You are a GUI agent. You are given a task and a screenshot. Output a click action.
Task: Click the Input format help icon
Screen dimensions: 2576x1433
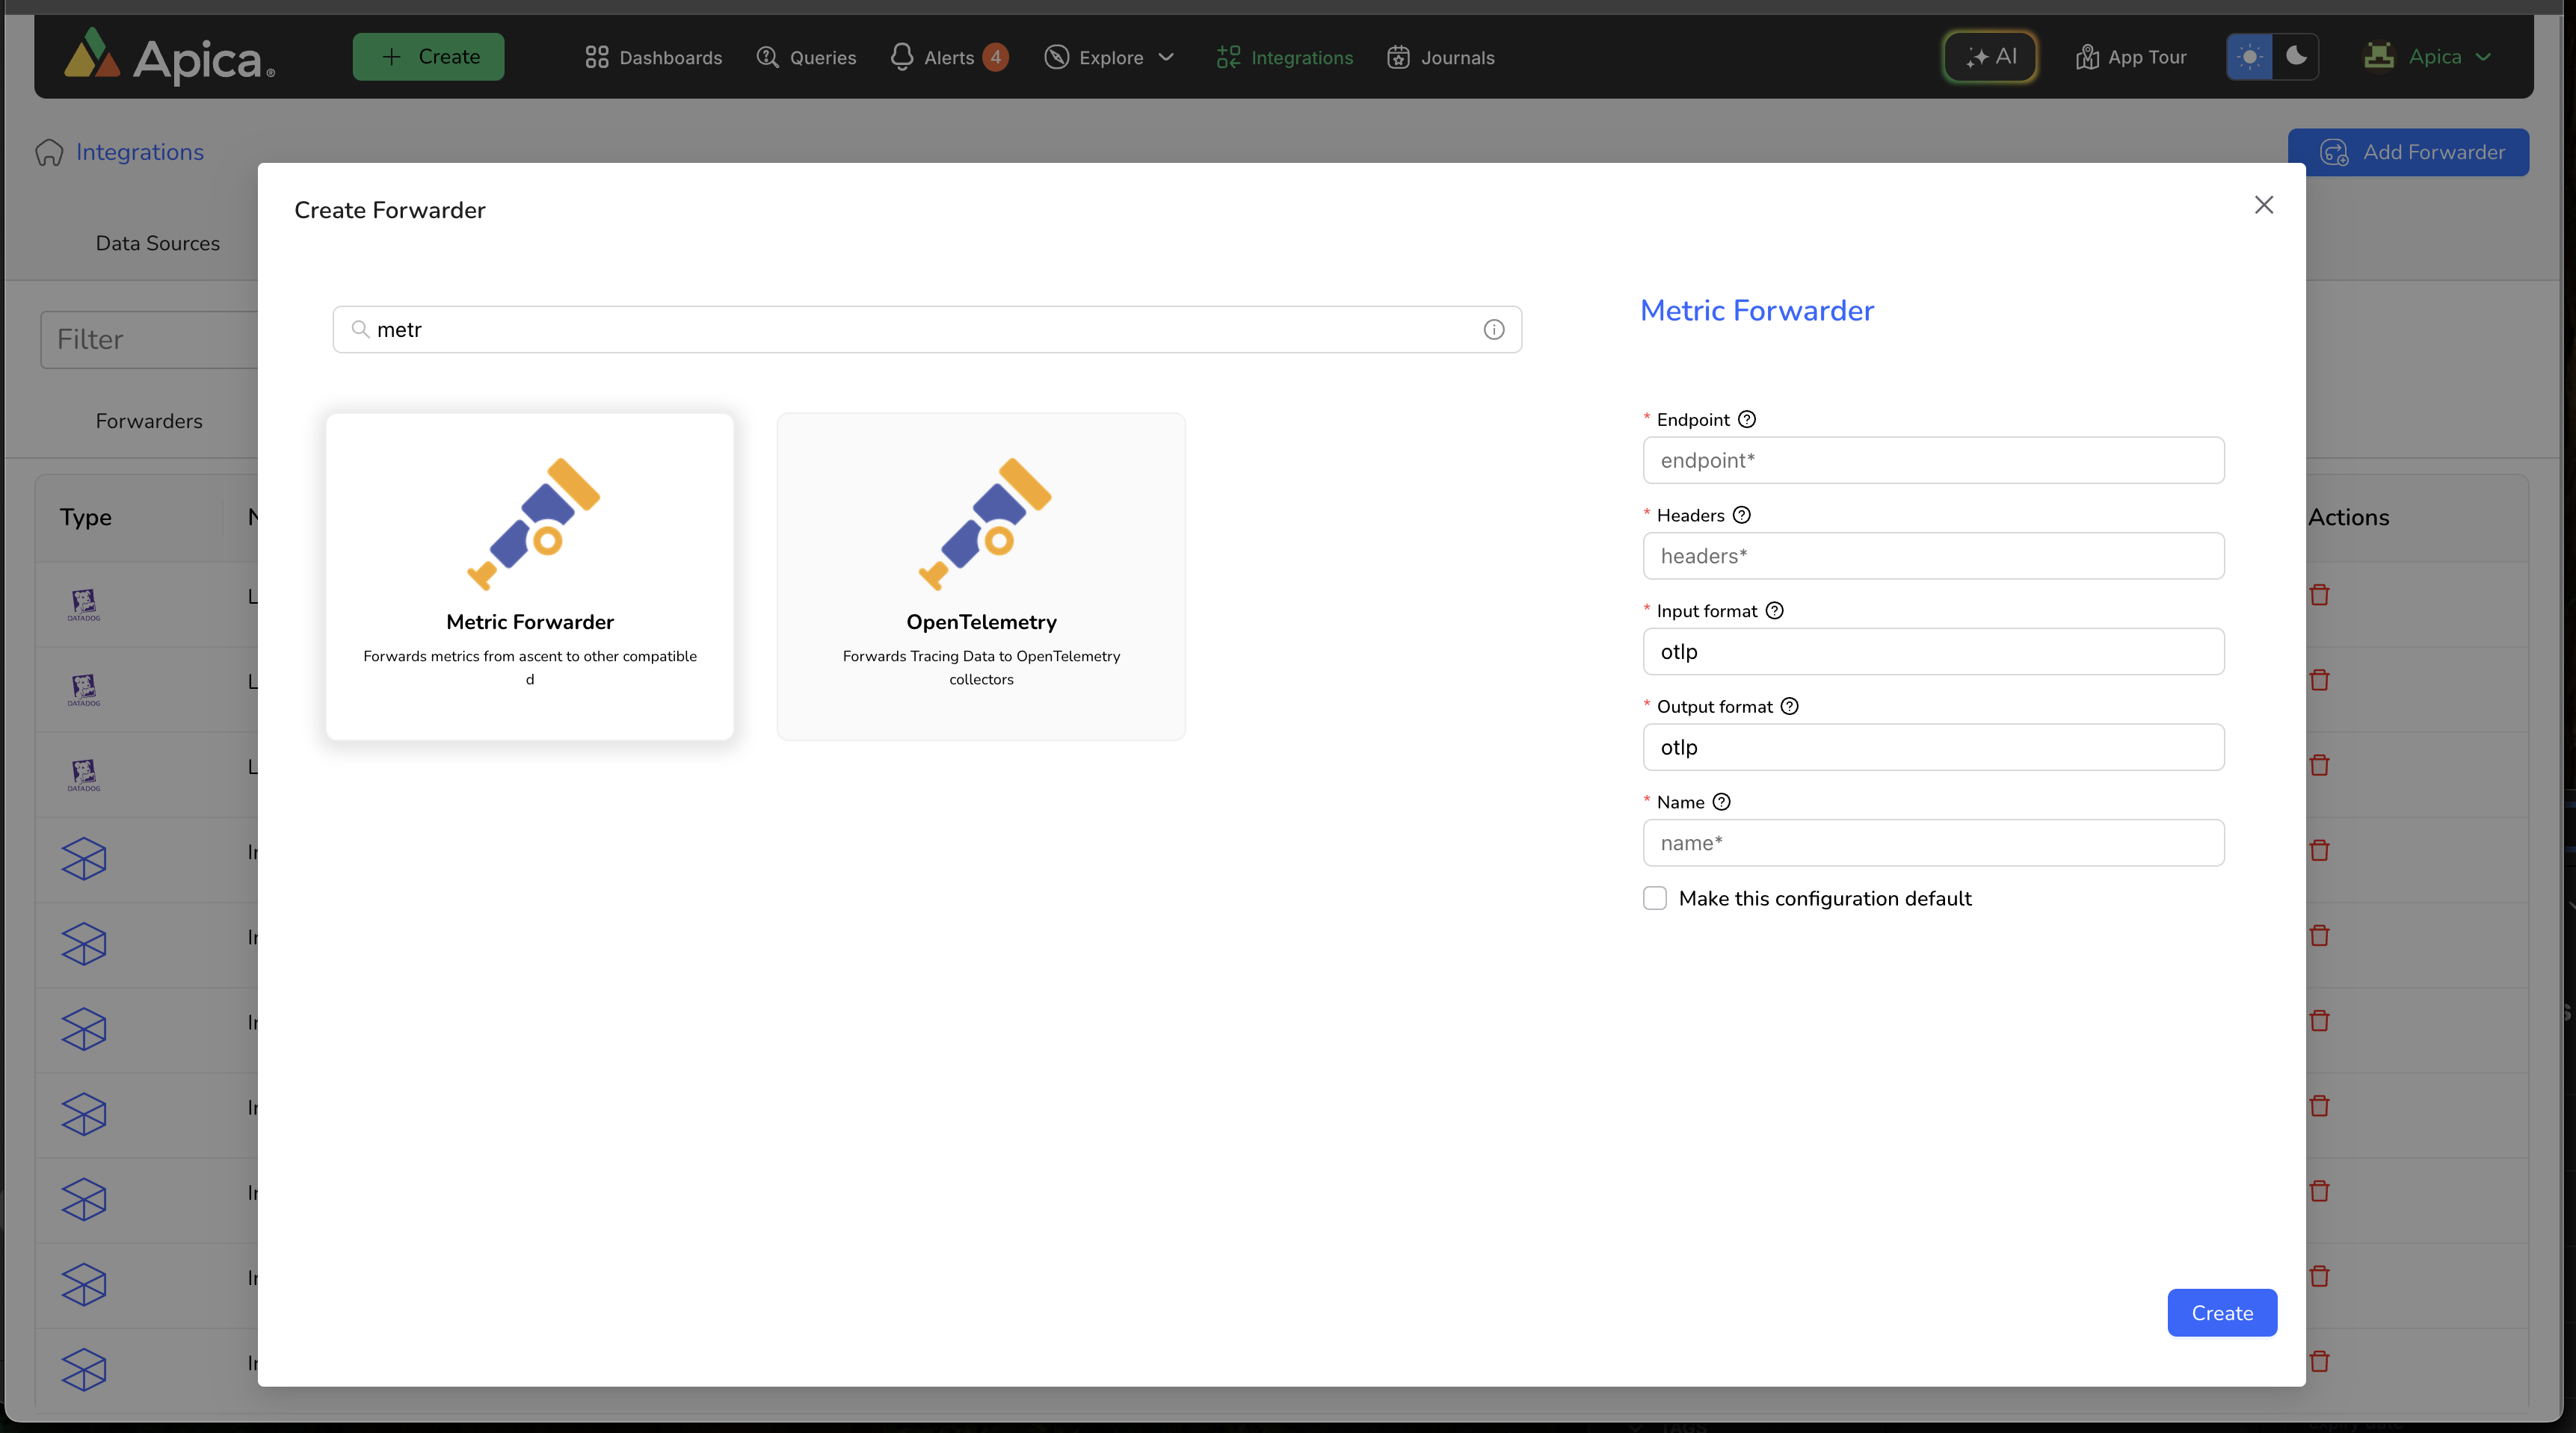pyautogui.click(x=1774, y=610)
